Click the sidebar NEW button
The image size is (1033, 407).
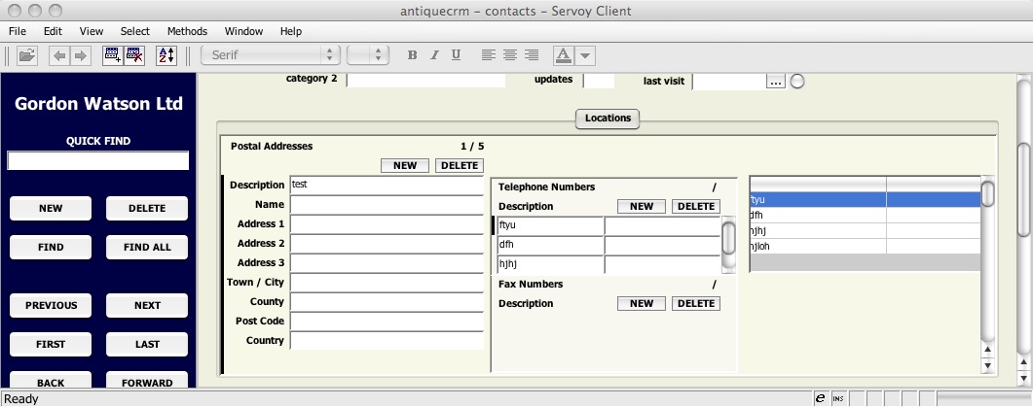point(51,209)
